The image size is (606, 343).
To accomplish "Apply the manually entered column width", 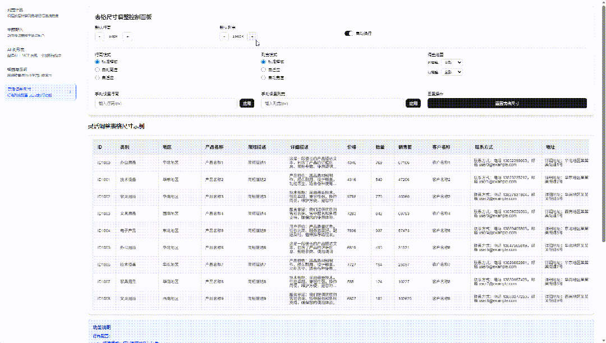I will pos(413,103).
